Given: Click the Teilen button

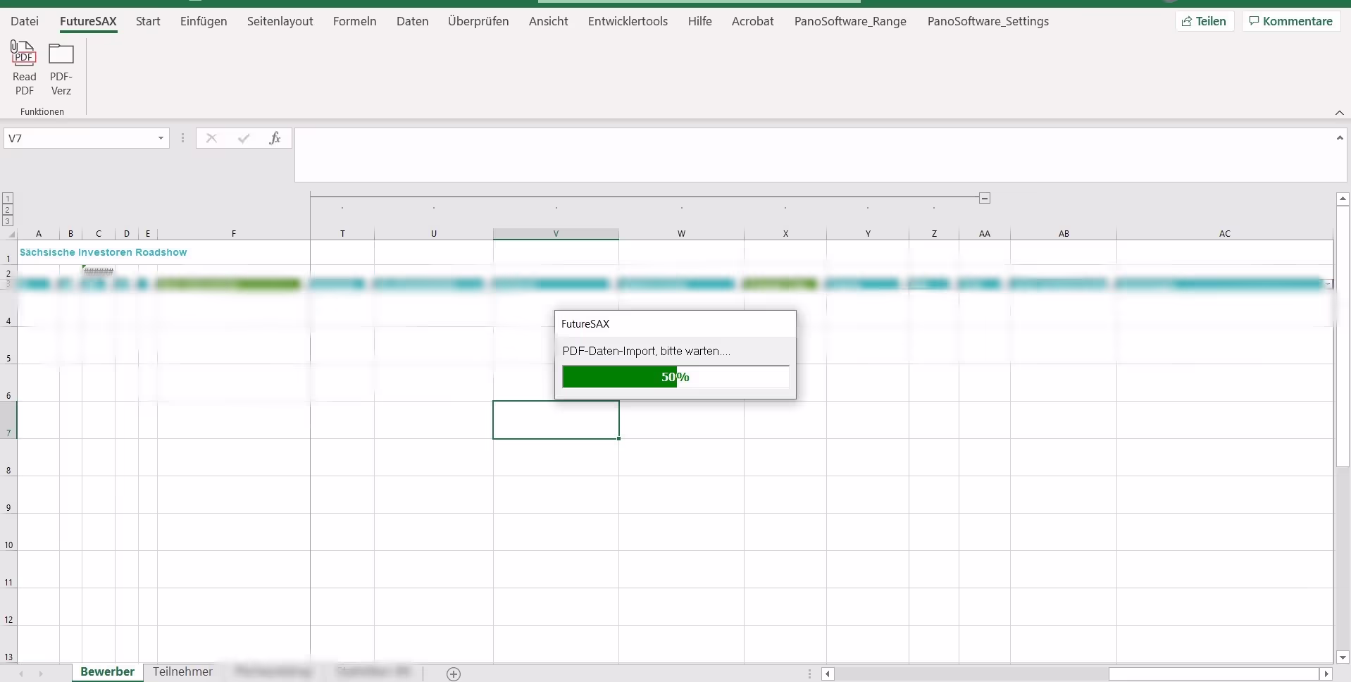Looking at the screenshot, I should (x=1204, y=20).
